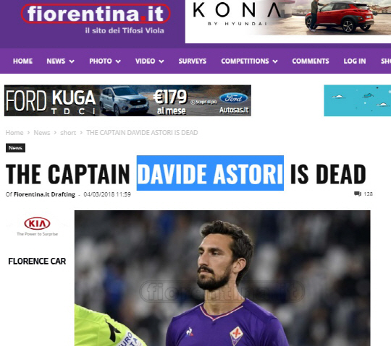
Task: Expand the NEWS dropdown arrow
Action: pyautogui.click(x=72, y=61)
